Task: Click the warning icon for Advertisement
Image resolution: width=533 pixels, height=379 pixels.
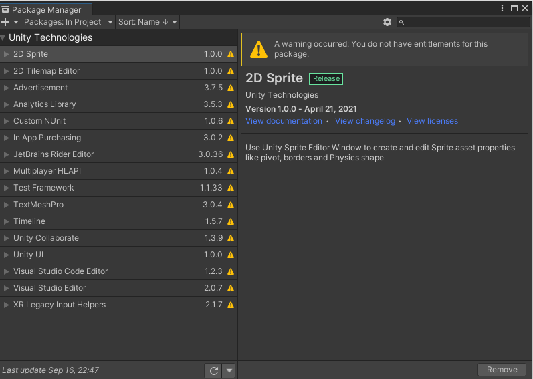Action: [x=231, y=88]
